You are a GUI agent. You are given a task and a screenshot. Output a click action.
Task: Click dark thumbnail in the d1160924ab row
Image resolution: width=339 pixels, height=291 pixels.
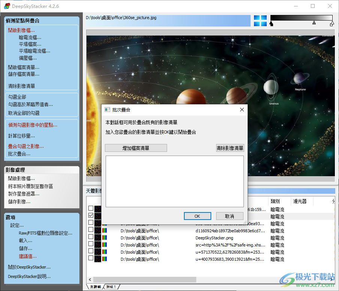(x=98, y=230)
